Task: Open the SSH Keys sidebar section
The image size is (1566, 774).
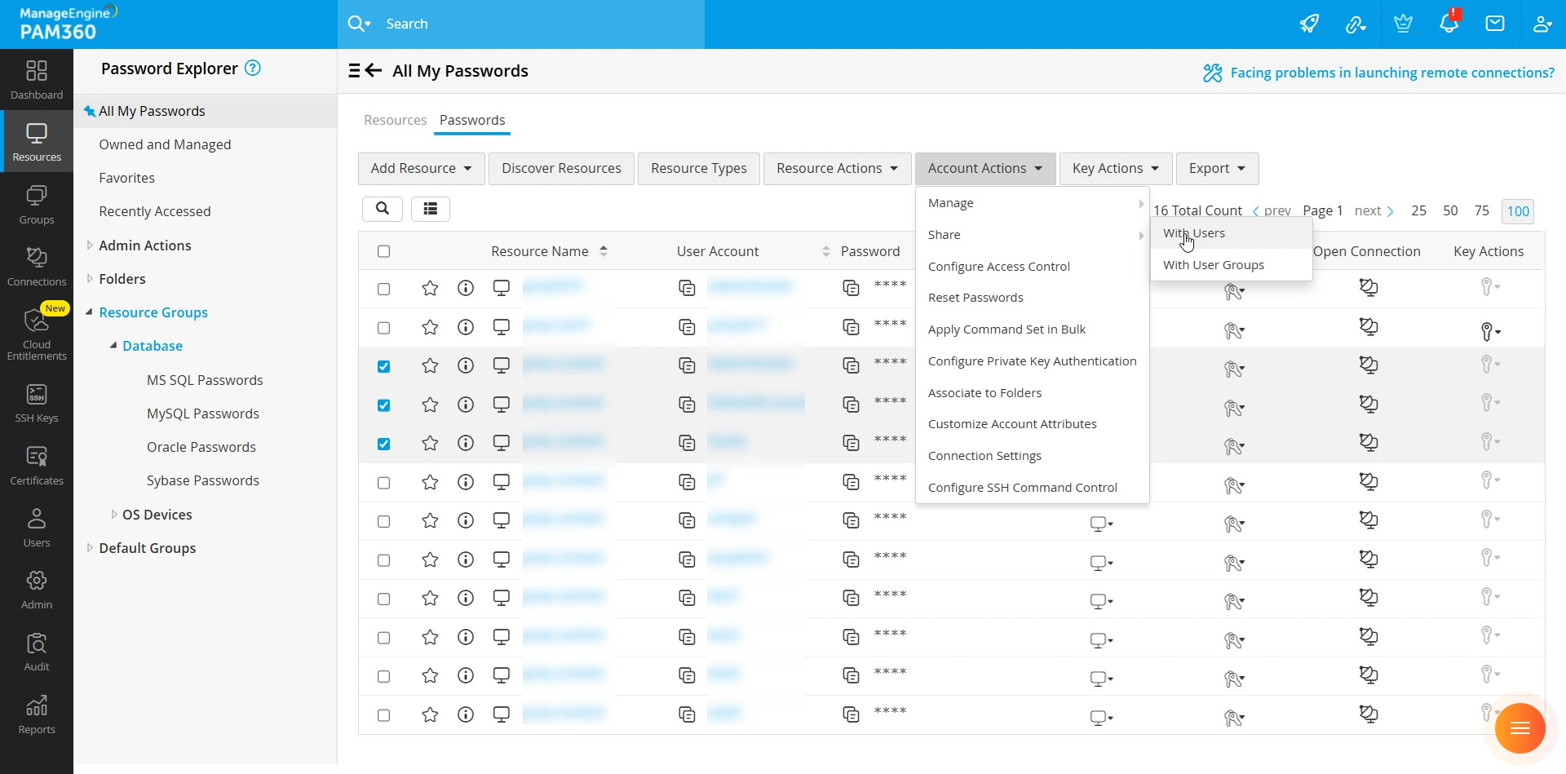Action: [x=37, y=404]
